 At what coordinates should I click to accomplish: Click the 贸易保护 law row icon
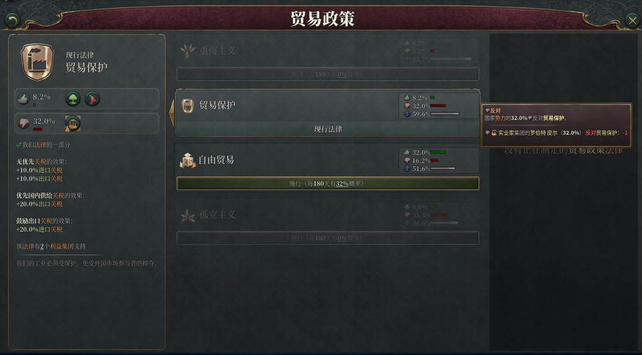[x=187, y=106]
